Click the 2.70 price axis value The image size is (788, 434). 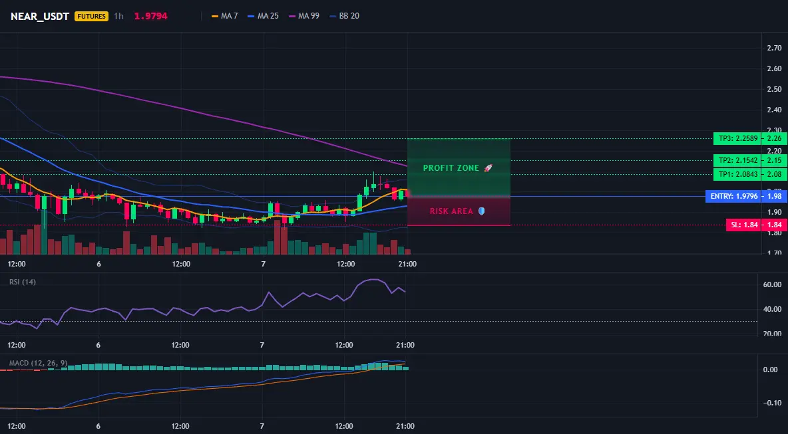(774, 48)
